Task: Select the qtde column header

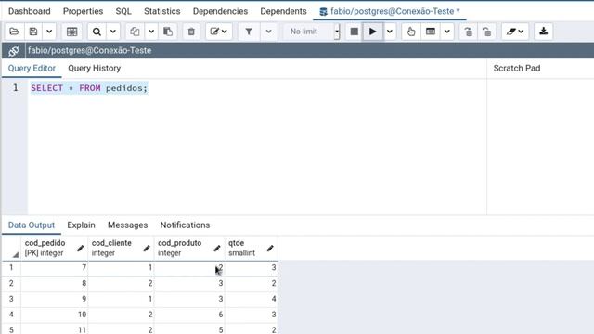Action: (x=252, y=249)
